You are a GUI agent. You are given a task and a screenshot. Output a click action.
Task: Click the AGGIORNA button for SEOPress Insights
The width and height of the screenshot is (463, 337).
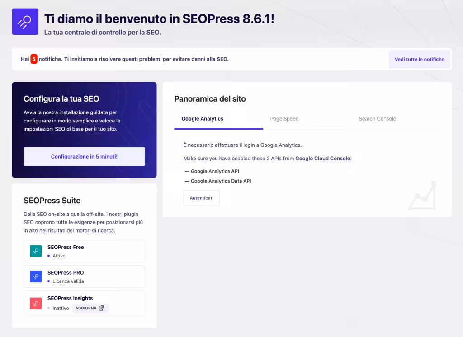tap(87, 308)
